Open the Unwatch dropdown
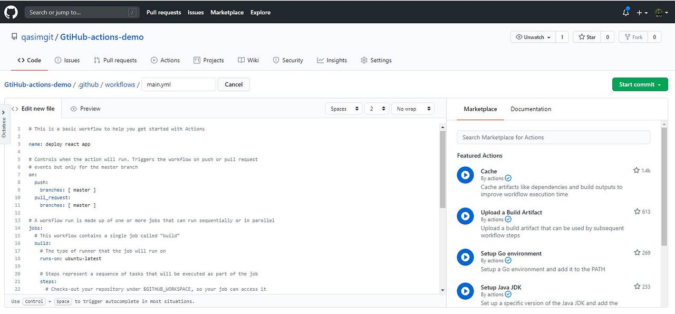The image size is (675, 314). [x=534, y=37]
